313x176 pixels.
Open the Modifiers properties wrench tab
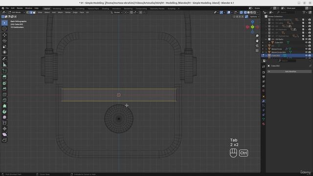click(x=264, y=101)
